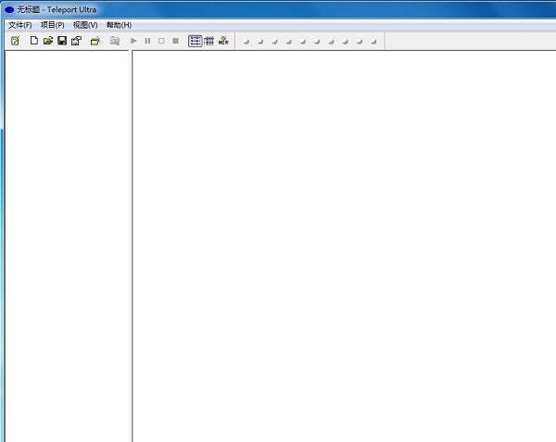Add new starting address folder icon

95,41
